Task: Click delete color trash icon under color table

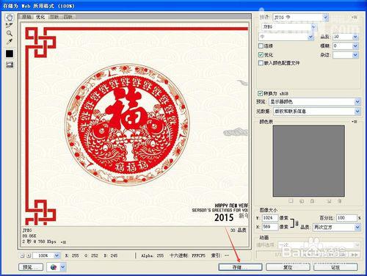Action: (340, 201)
